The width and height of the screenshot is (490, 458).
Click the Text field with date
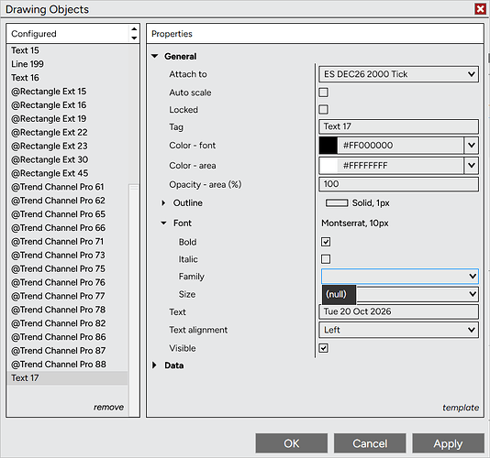(399, 311)
